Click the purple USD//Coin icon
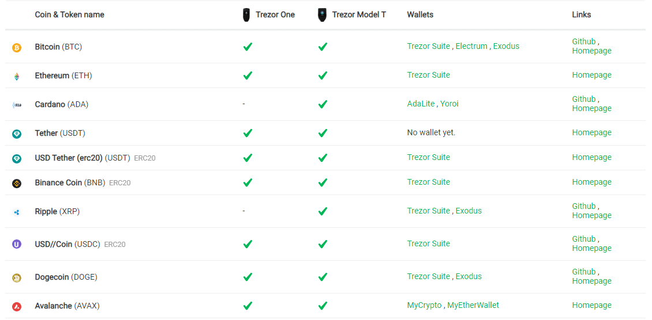The width and height of the screenshot is (652, 320). click(x=17, y=245)
